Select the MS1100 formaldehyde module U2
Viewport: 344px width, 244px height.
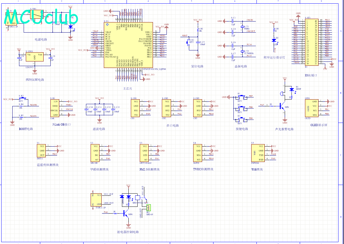(x=95, y=153)
